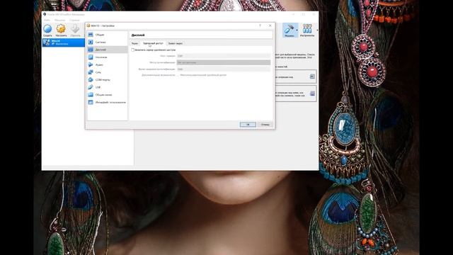Open the Машина menu in VirtualBox Manager
453x255 pixels.
tap(59, 21)
